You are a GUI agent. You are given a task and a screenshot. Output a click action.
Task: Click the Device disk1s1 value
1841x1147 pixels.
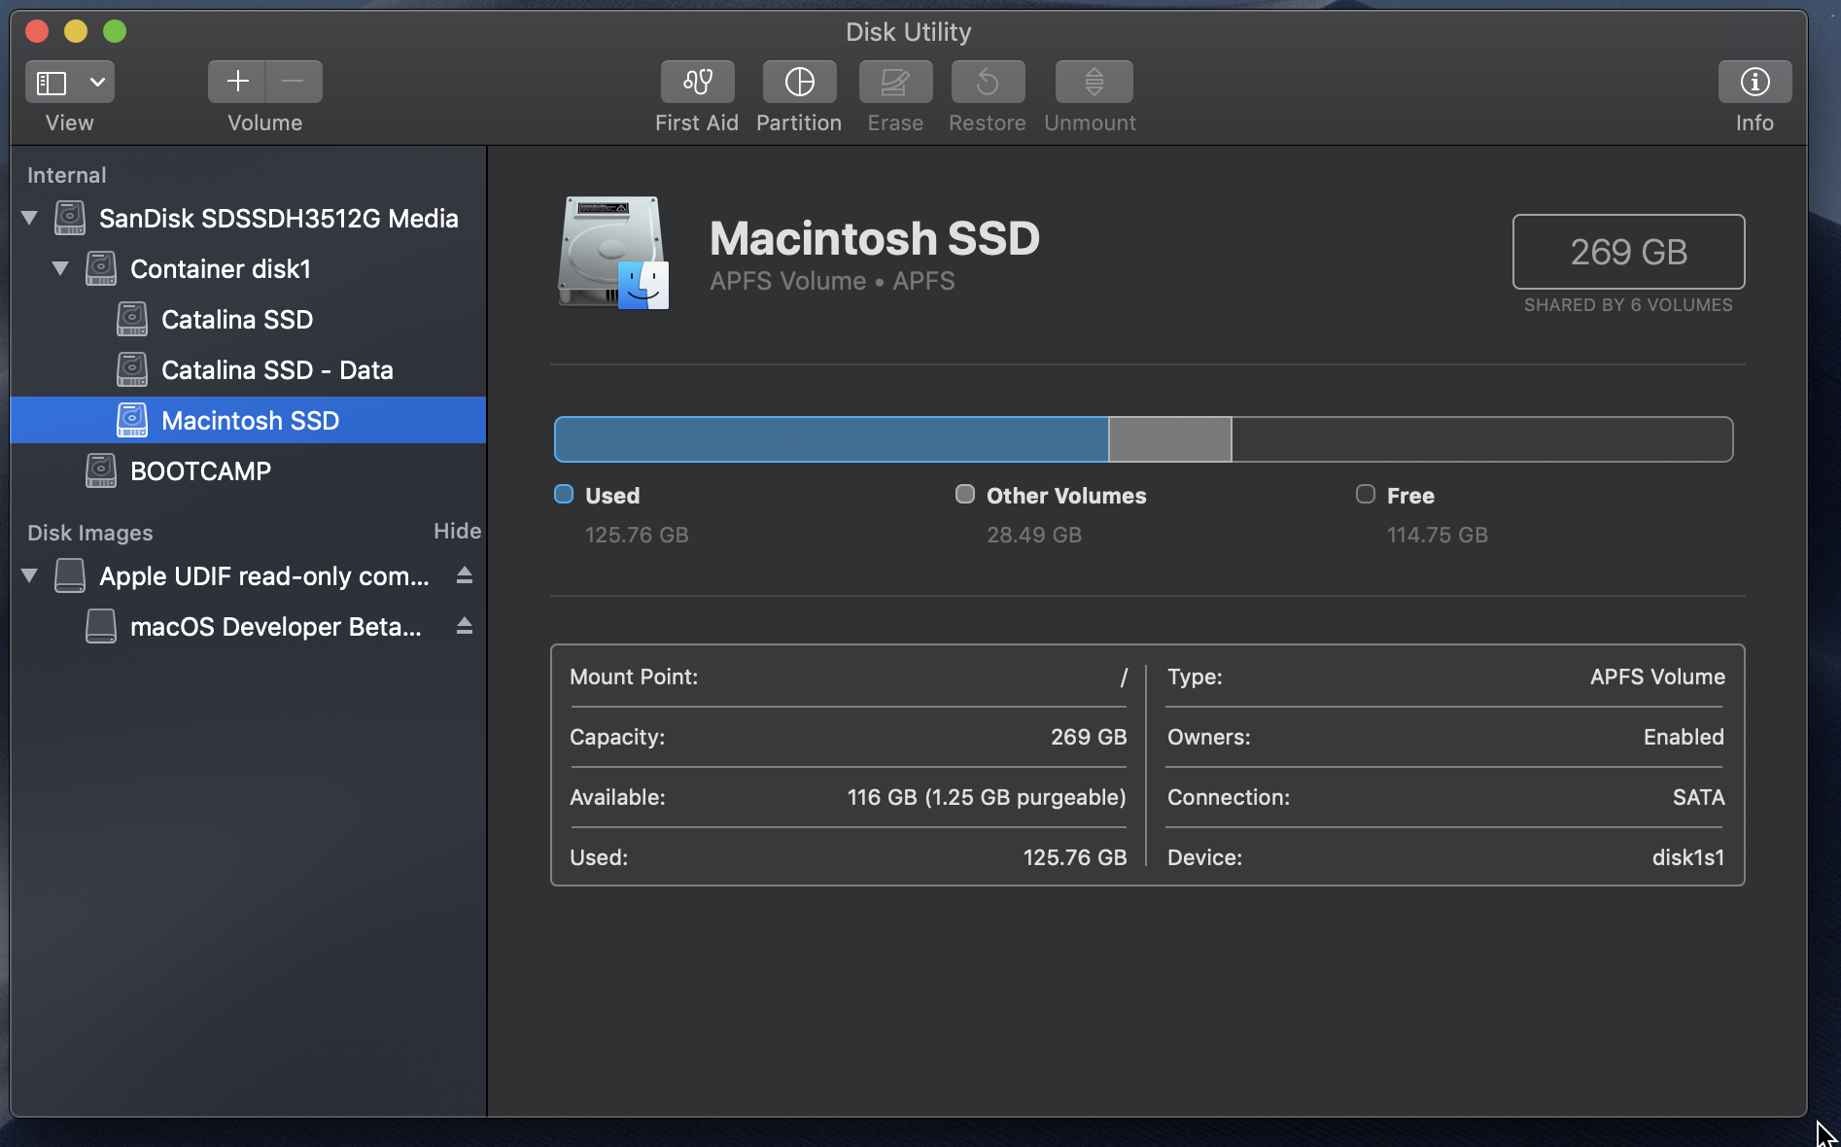tap(1688, 857)
